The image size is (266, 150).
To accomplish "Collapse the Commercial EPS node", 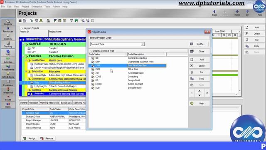I will tap(26, 79).
